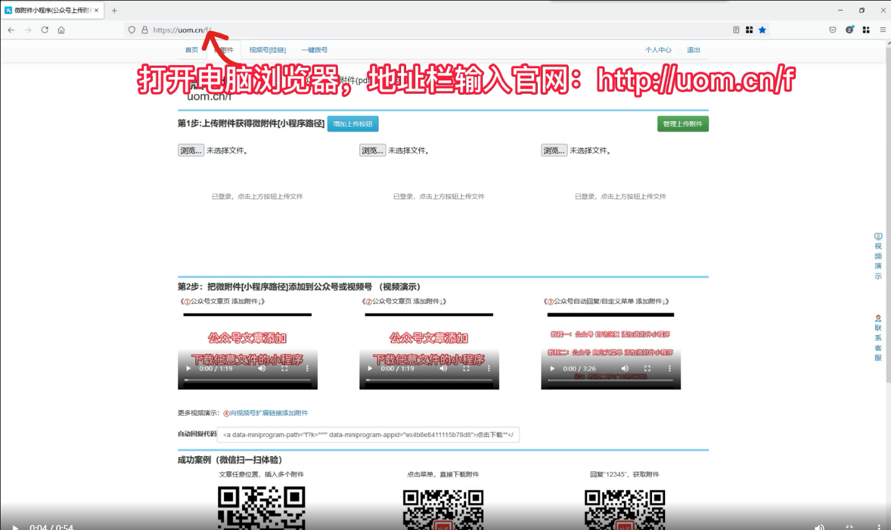This screenshot has width=891, height=530.
Task: Open a new tab with the plus icon
Action: (114, 11)
